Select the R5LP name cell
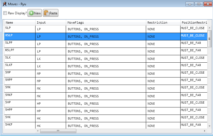 click(20, 37)
